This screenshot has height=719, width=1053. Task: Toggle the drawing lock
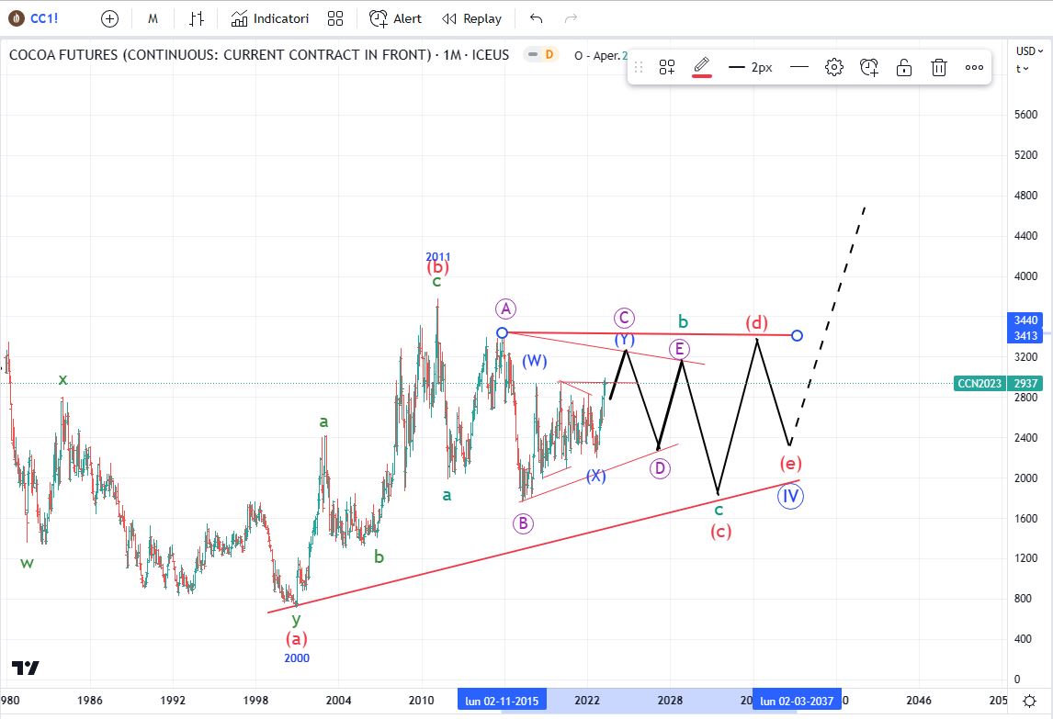point(904,67)
